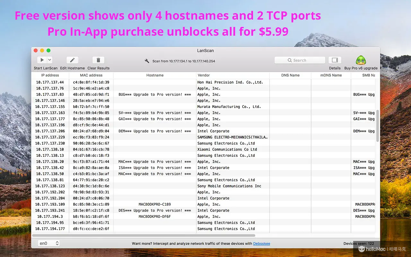Click the Start LanScan label

click(46, 68)
